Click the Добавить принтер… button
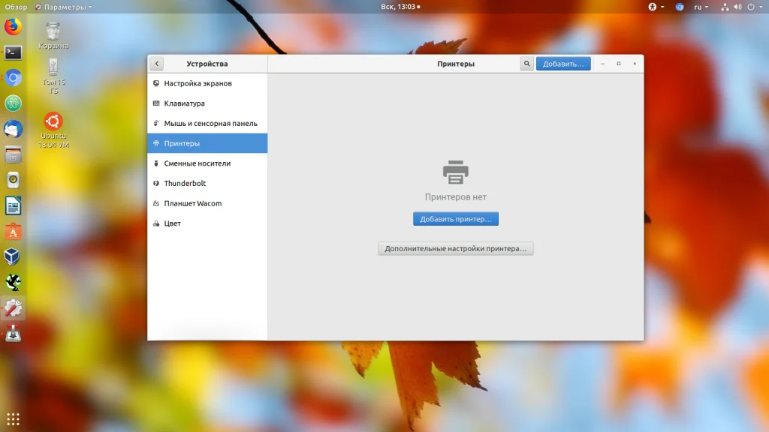Viewport: 769px width, 432px height. (x=455, y=219)
